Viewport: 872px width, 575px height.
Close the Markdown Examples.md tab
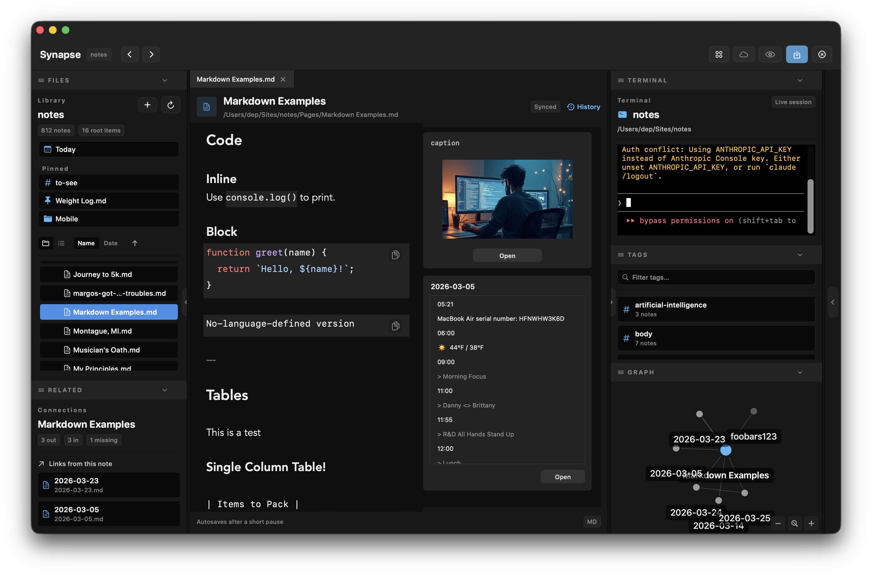point(283,79)
